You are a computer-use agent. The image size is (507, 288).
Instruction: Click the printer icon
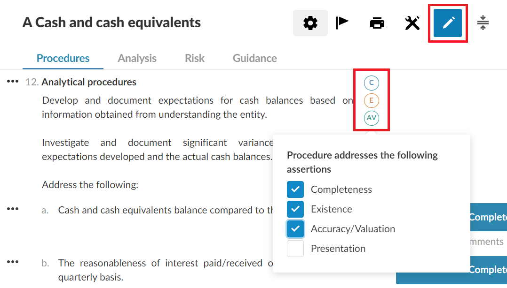coord(377,23)
